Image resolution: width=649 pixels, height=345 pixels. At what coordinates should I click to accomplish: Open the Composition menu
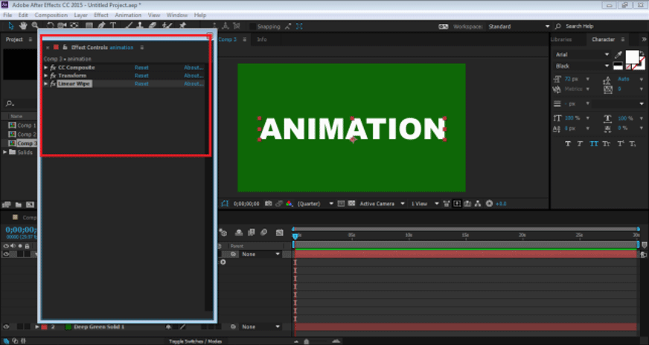(x=51, y=15)
